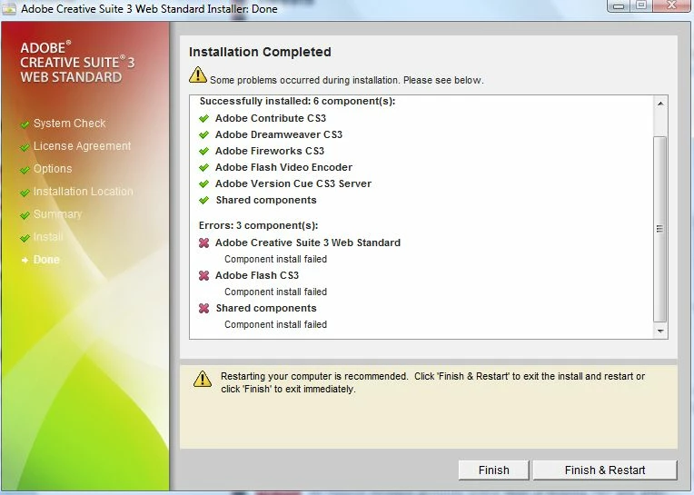Close the installer window
The width and height of the screenshot is (694, 495).
[x=672, y=5]
